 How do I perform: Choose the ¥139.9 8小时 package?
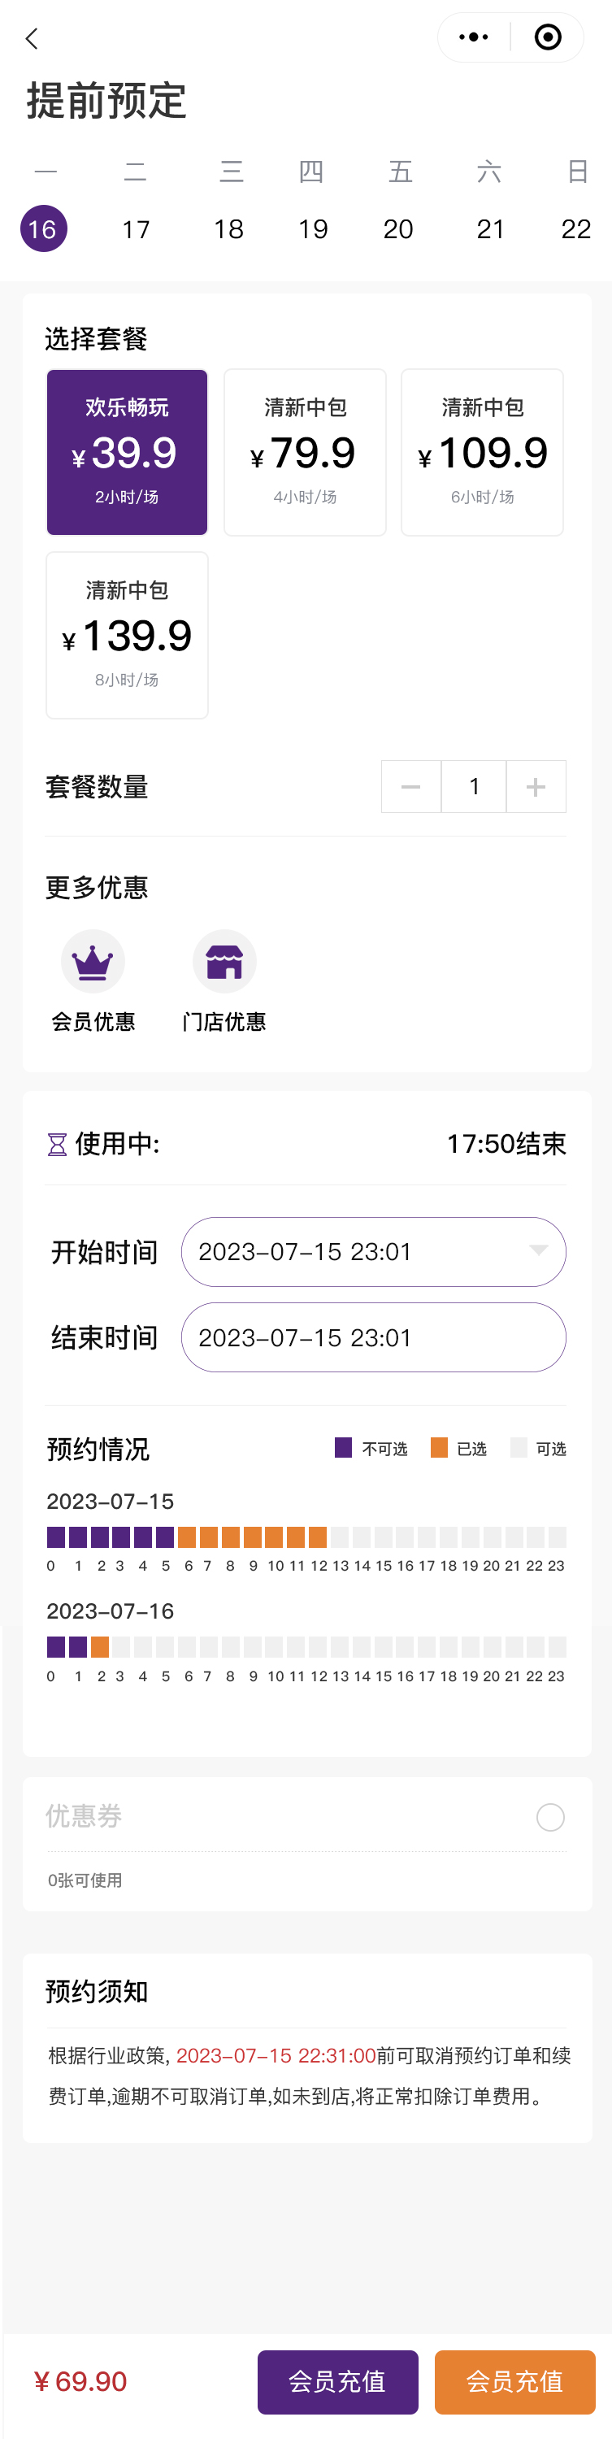(127, 636)
